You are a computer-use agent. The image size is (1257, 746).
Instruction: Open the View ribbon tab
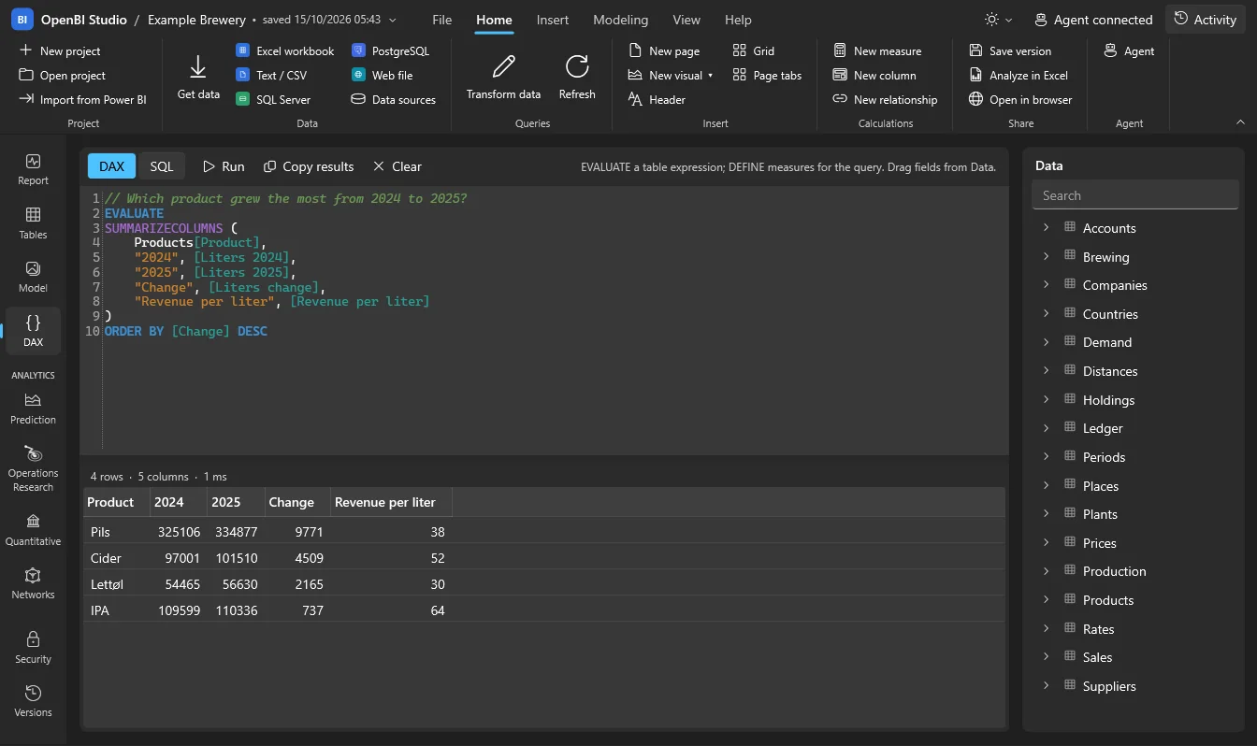tap(686, 20)
